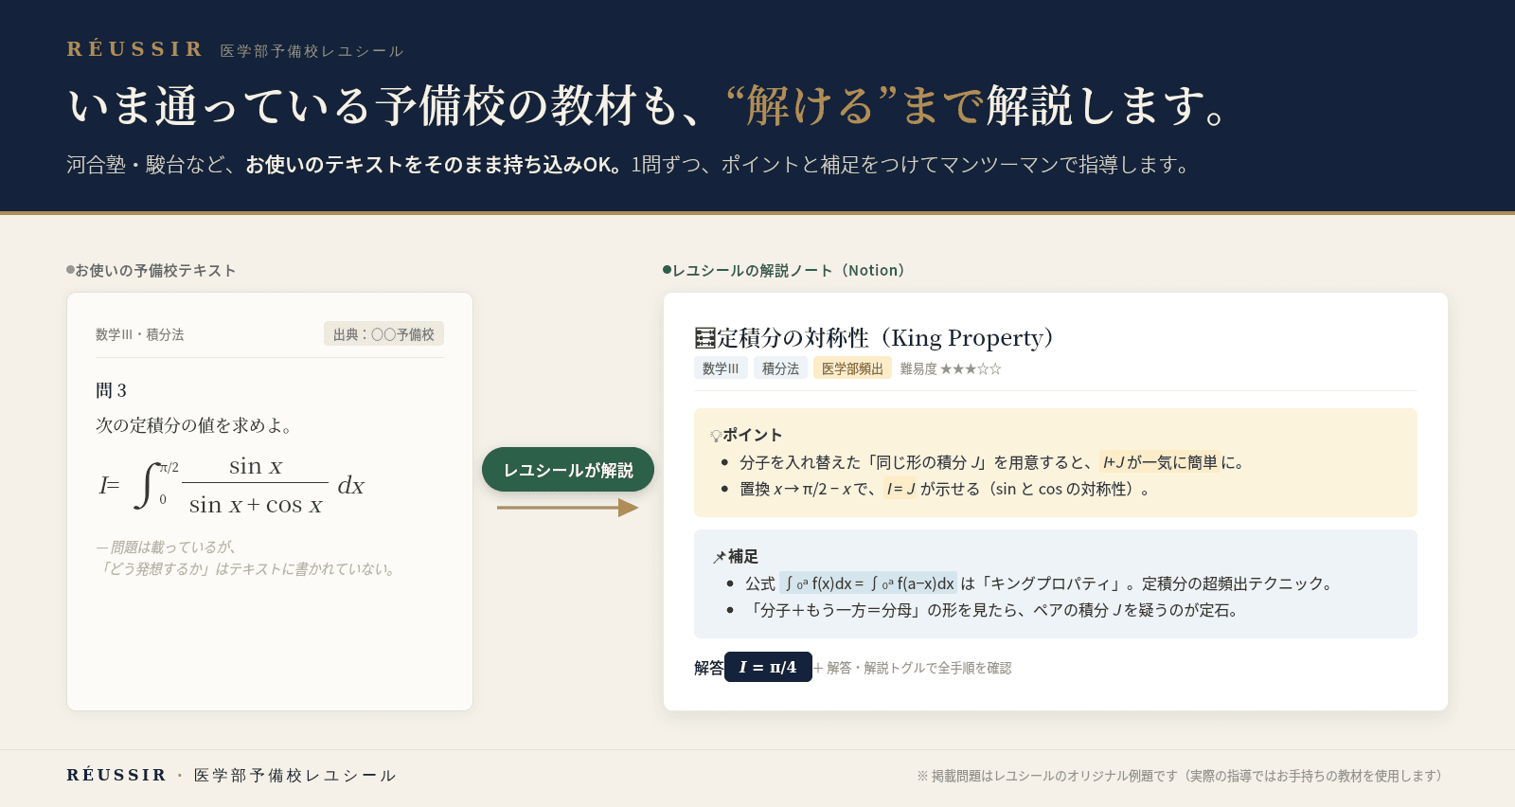Screen dimensions: 1515x807
Task: Click the lightbulb icon next to ポイント
Action: point(716,436)
